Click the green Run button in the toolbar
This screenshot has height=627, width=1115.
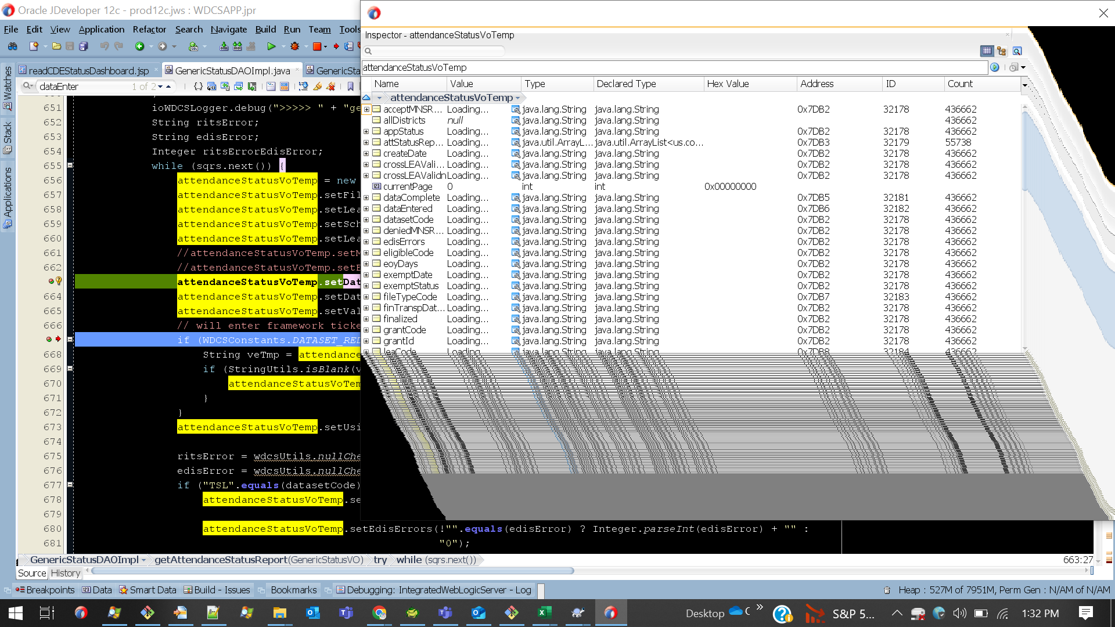tap(271, 46)
